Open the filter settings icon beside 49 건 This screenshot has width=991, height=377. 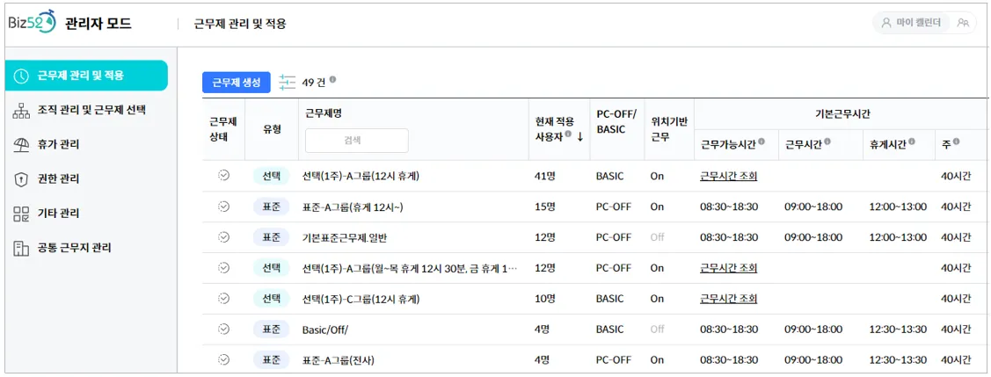[288, 83]
